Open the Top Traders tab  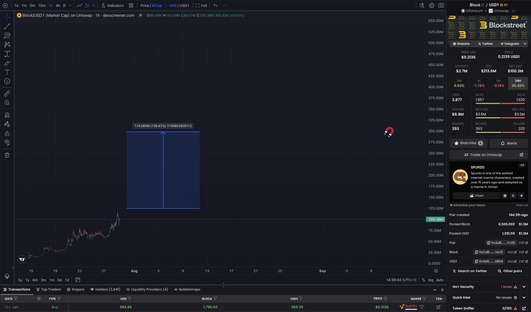(49, 289)
